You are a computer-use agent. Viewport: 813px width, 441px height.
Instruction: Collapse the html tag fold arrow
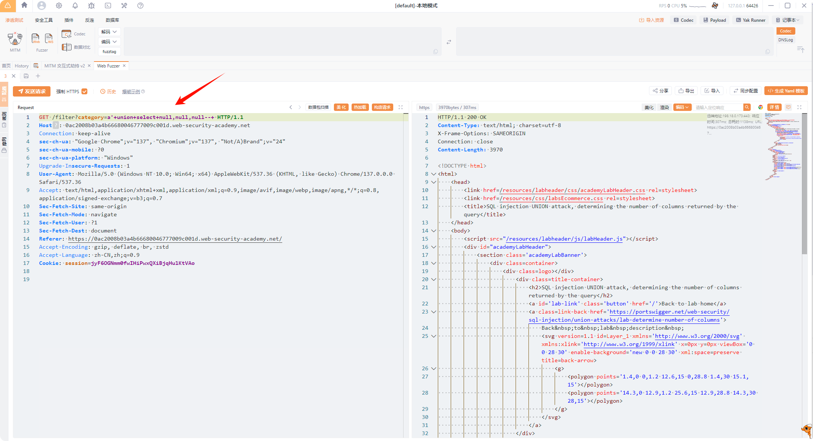(434, 174)
